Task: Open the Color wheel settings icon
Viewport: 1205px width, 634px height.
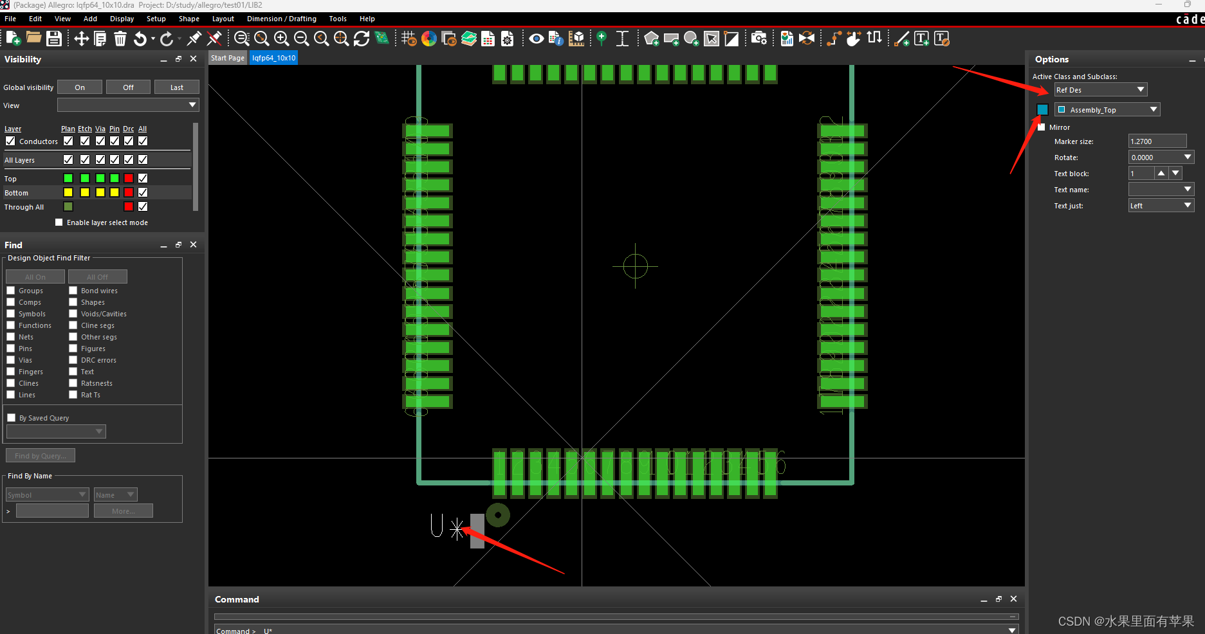Action: [x=429, y=39]
